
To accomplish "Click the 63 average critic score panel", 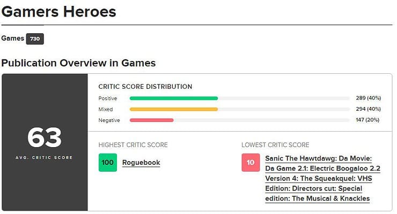I will tap(45, 142).
